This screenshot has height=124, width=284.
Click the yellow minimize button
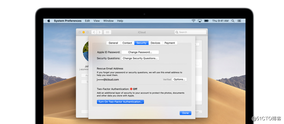[83, 32]
